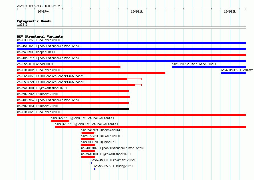This screenshot has width=254, height=180.
Task: Open nsv4738870 (Quan2021) label
Action: pos(98,142)
